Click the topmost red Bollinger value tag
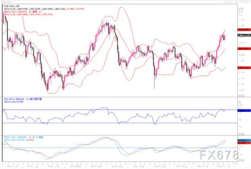Image resolution: width=251 pixels, height=169 pixels. (x=244, y=30)
